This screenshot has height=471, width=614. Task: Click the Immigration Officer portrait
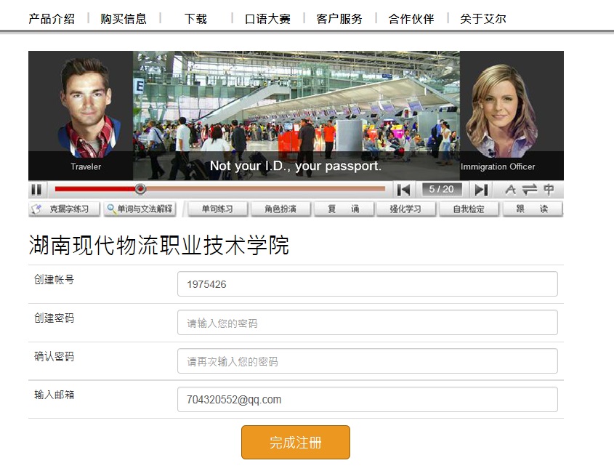503,111
